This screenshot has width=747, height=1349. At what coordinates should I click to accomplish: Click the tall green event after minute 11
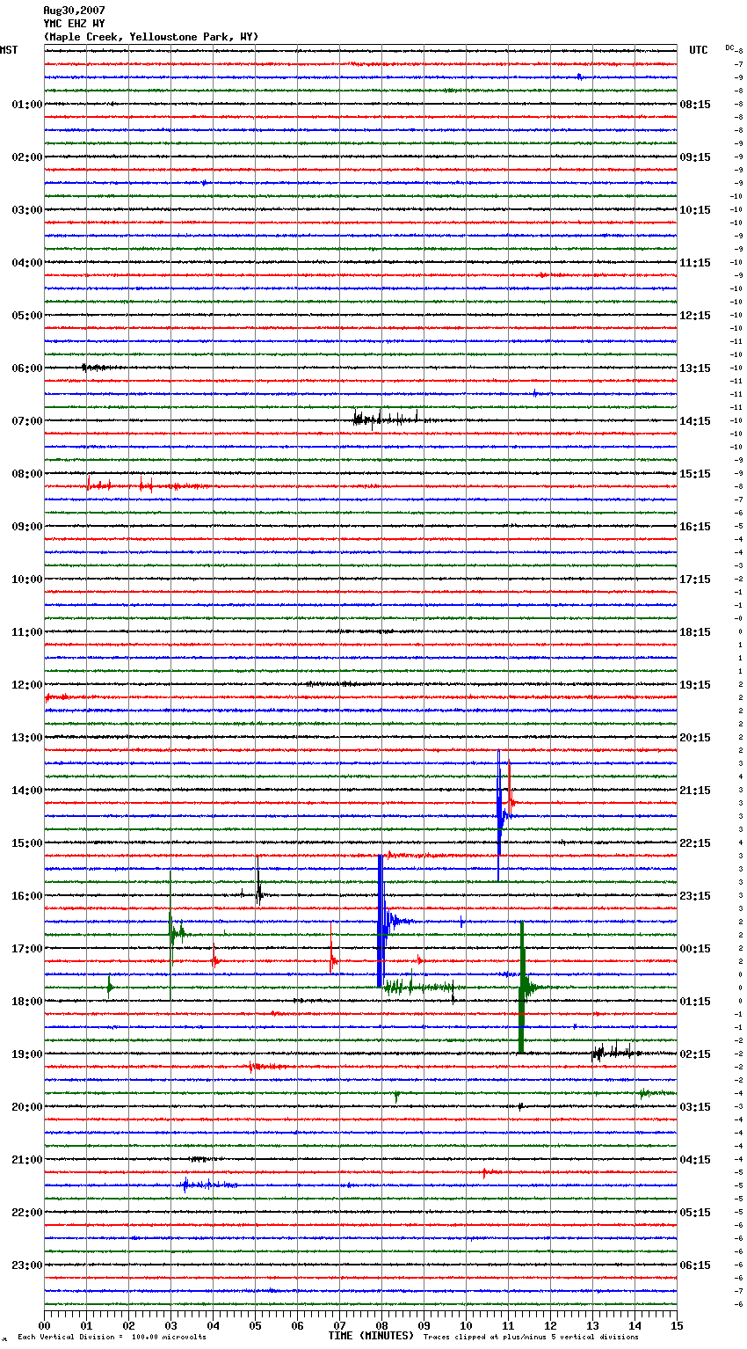point(522,987)
